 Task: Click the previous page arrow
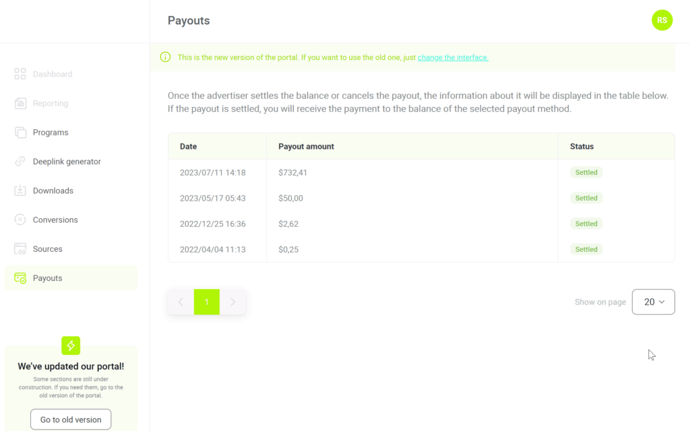point(180,302)
